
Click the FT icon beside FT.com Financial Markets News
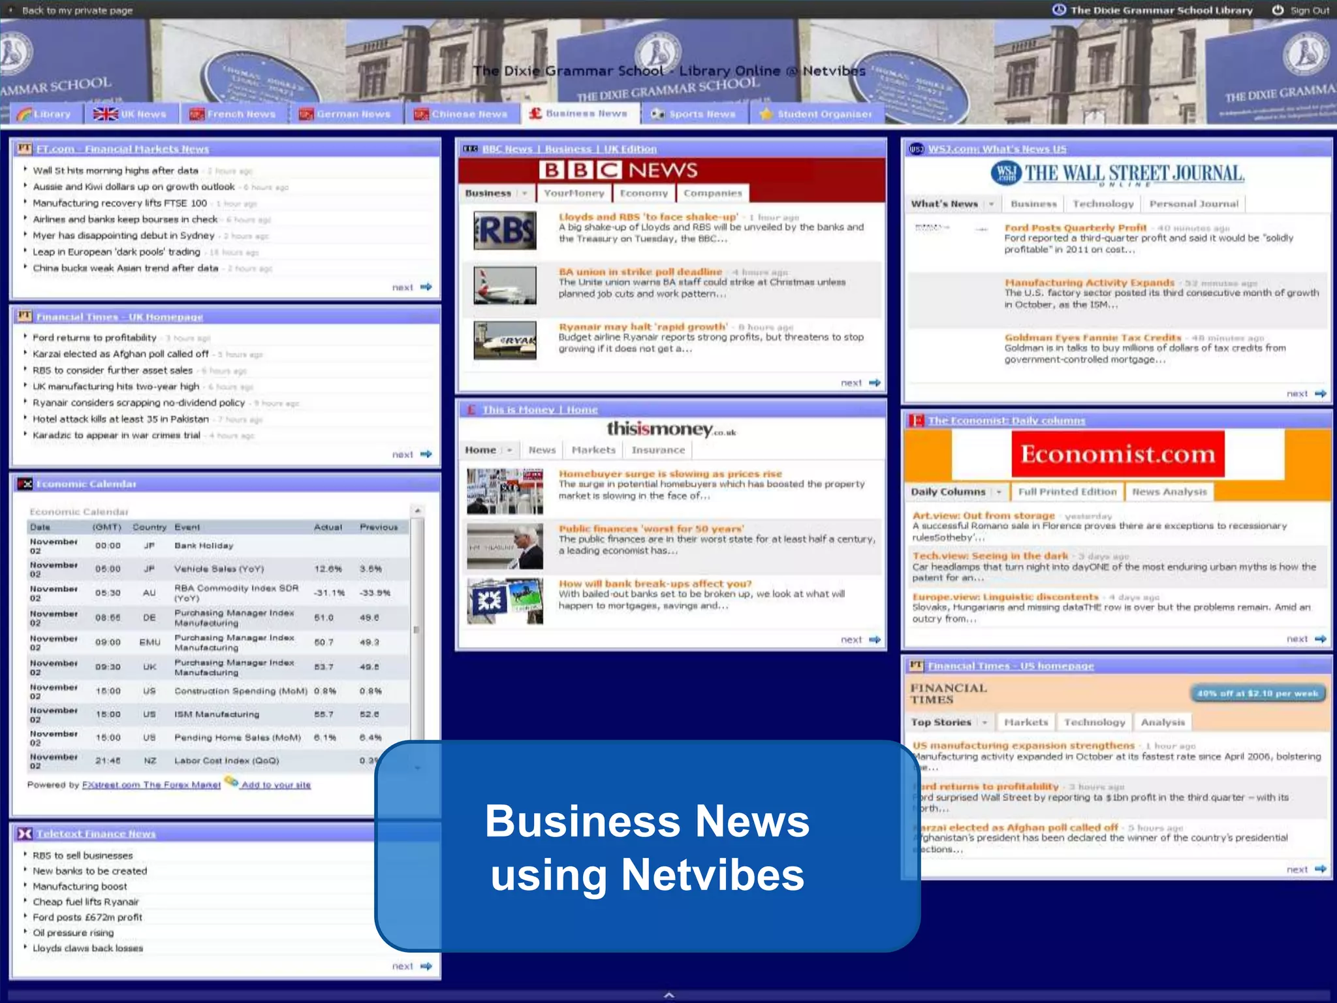point(24,149)
